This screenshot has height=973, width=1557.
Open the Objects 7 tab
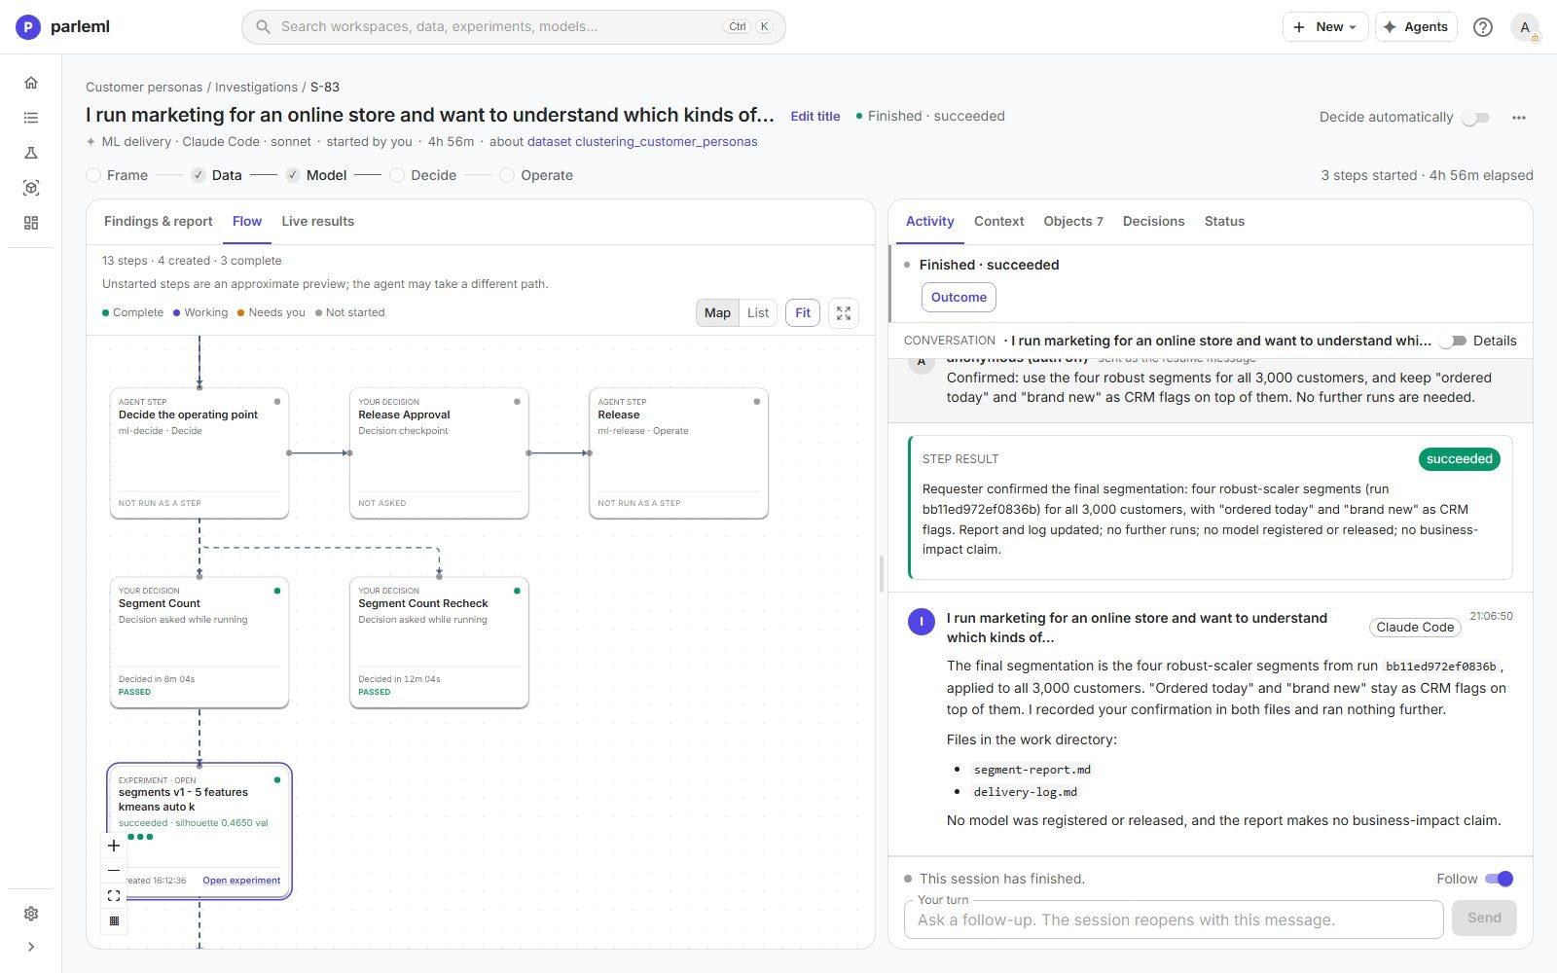(1073, 222)
